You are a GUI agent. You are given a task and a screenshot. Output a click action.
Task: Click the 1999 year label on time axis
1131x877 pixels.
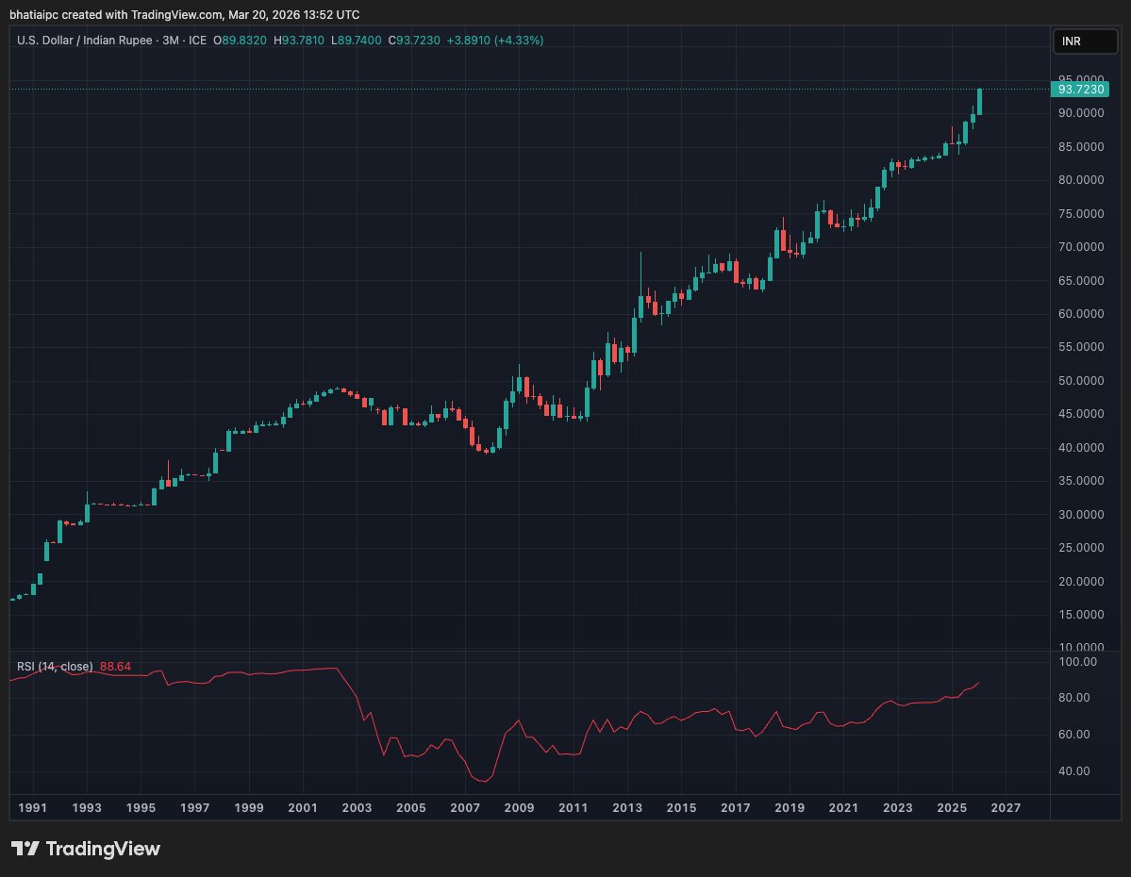249,808
